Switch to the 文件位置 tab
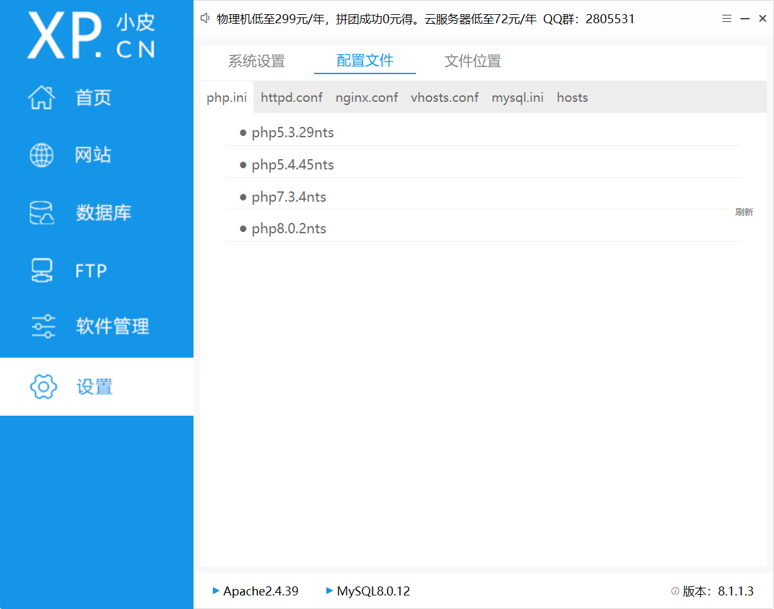774x609 pixels. 473,61
